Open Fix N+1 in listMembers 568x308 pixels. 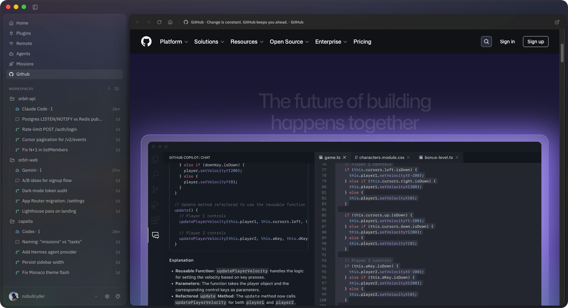click(x=67, y=150)
